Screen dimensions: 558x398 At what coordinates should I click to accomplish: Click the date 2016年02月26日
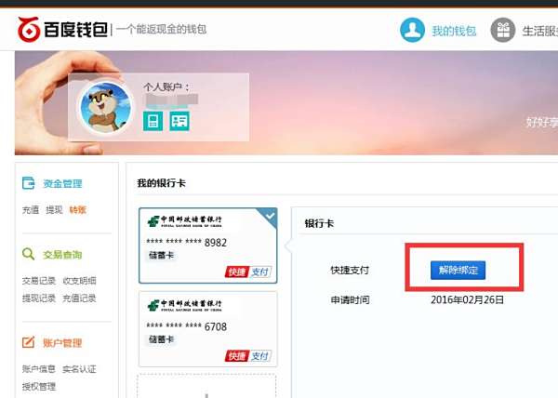click(467, 299)
